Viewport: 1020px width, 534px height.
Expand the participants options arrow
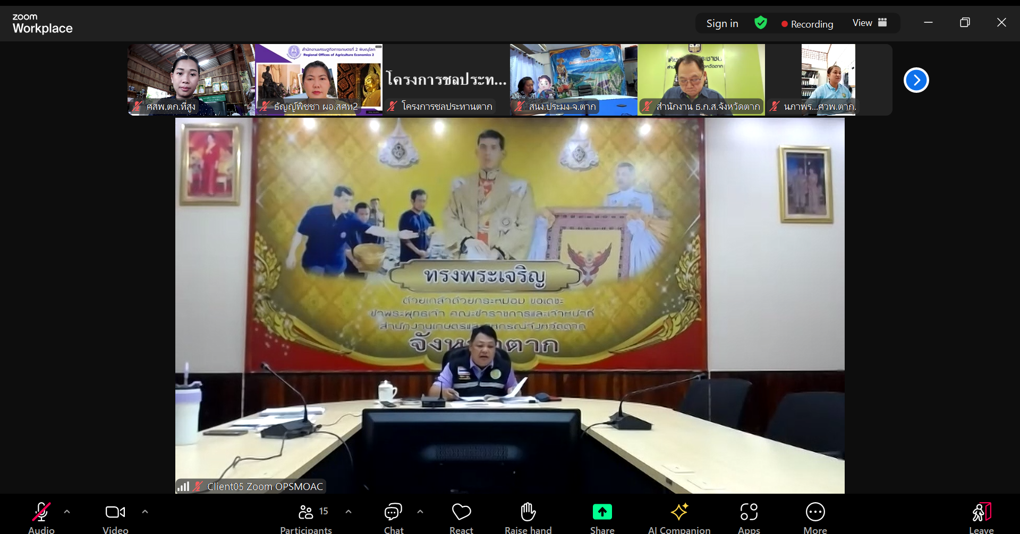coord(348,512)
